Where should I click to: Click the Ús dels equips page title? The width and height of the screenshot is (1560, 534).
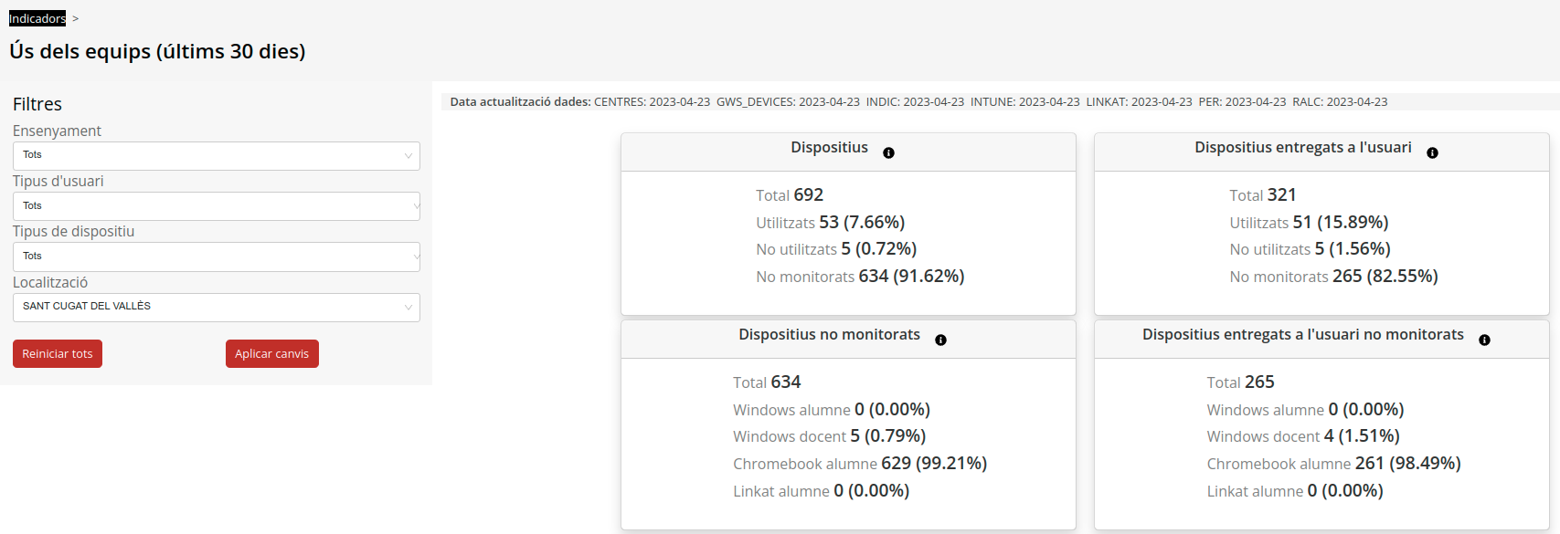click(157, 52)
